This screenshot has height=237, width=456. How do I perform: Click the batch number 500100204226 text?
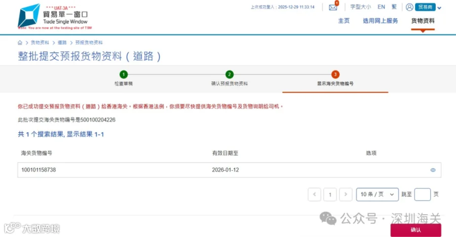click(x=98, y=120)
